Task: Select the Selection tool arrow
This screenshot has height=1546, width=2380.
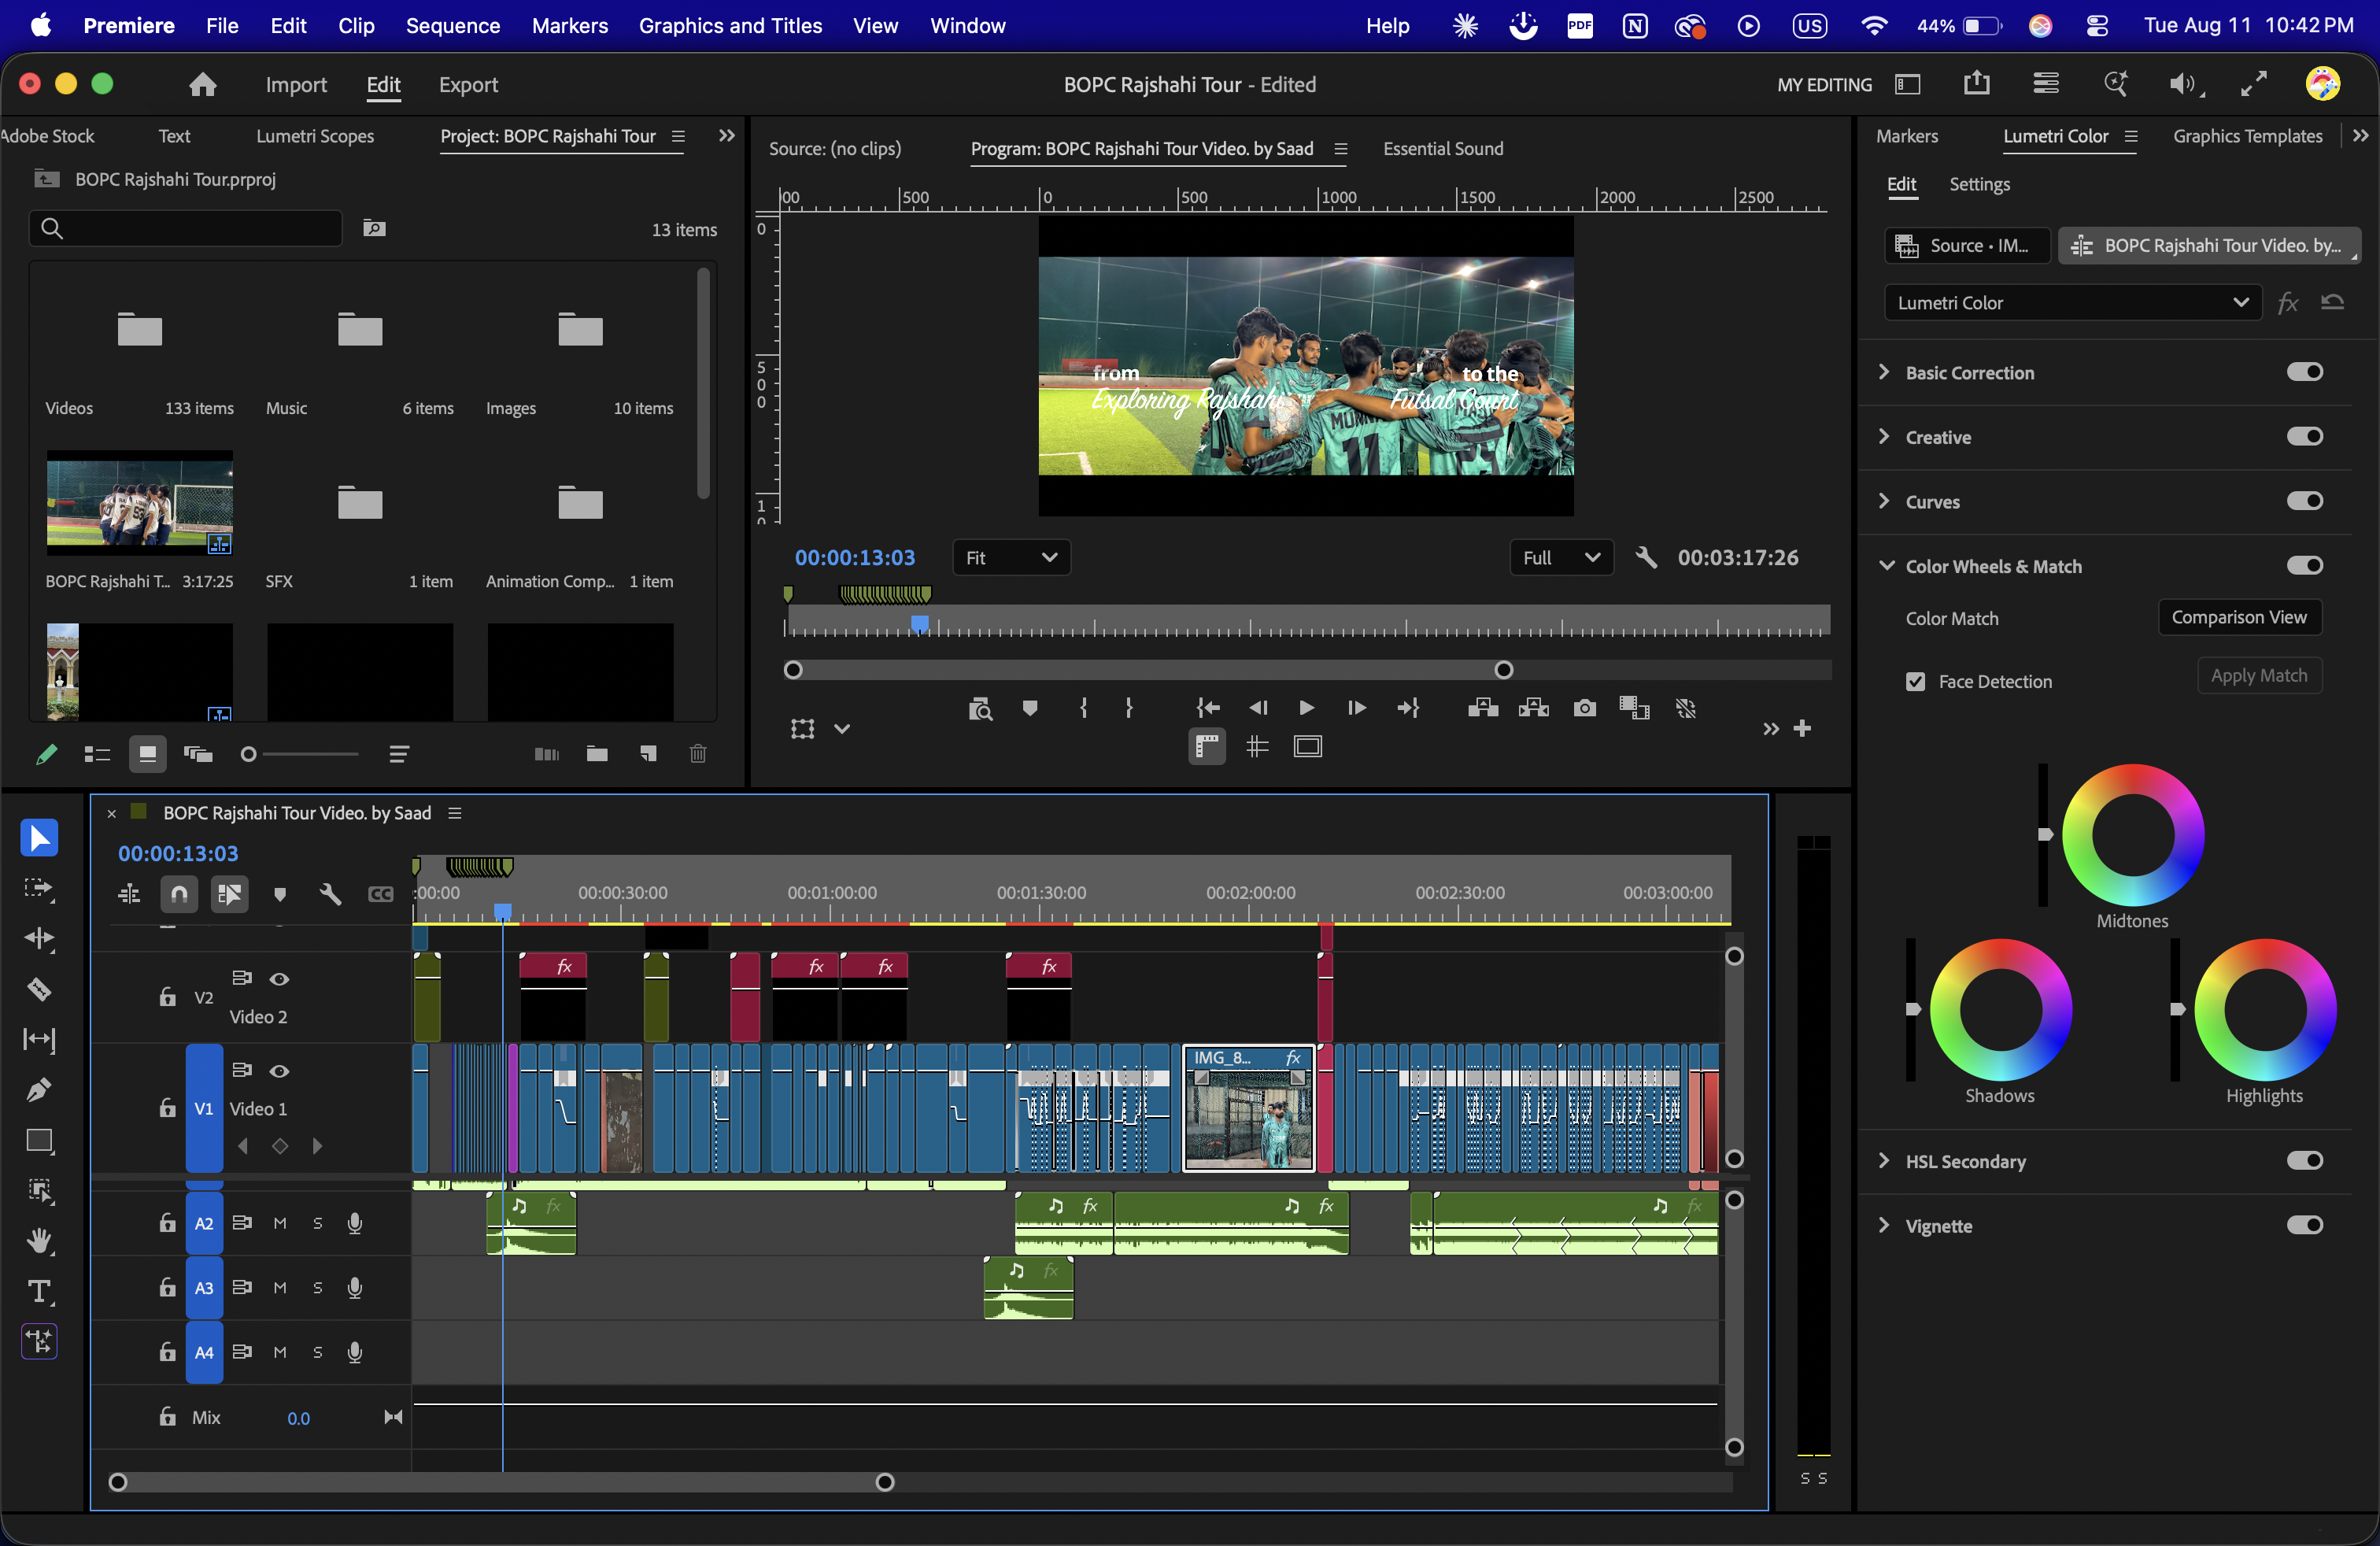Action: point(39,837)
